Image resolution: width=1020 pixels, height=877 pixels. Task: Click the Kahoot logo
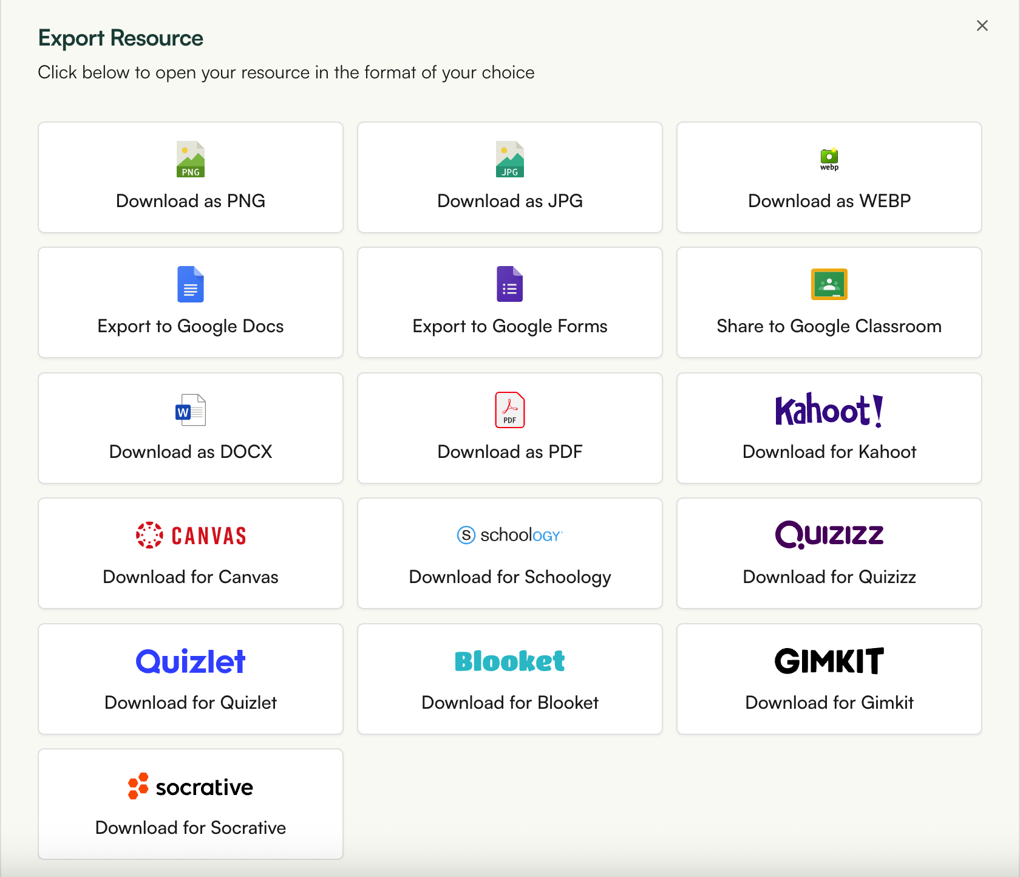click(x=829, y=410)
